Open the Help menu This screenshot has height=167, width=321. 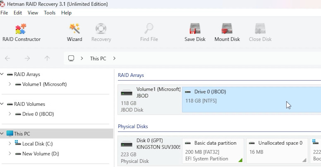click(66, 13)
